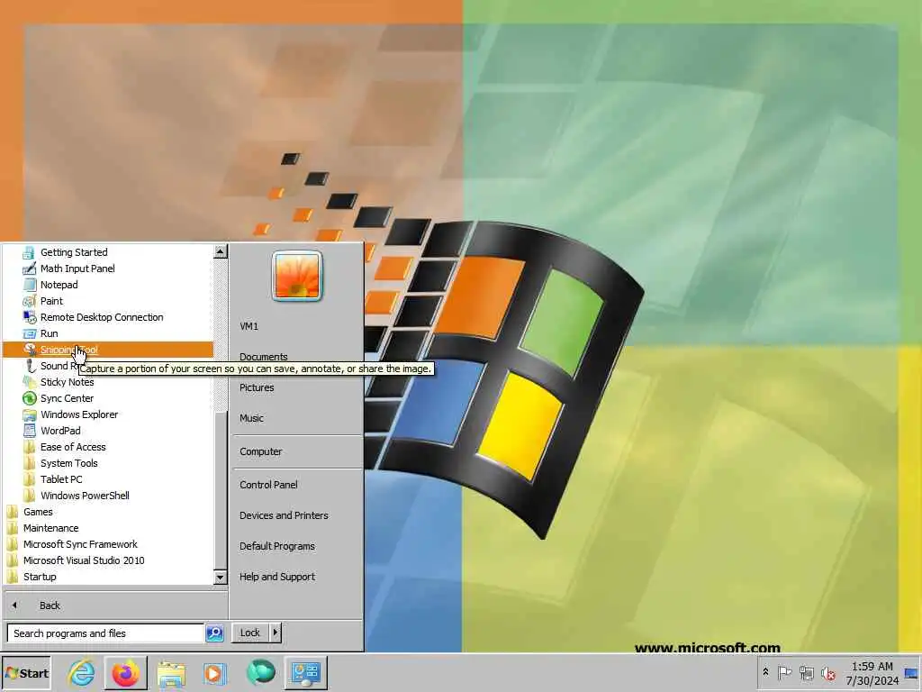Open the Documents library
The height and width of the screenshot is (692, 922).
[264, 357]
